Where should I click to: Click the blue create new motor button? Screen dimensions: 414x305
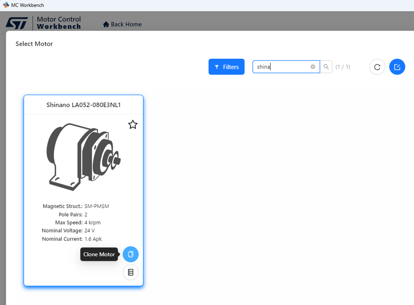[397, 67]
